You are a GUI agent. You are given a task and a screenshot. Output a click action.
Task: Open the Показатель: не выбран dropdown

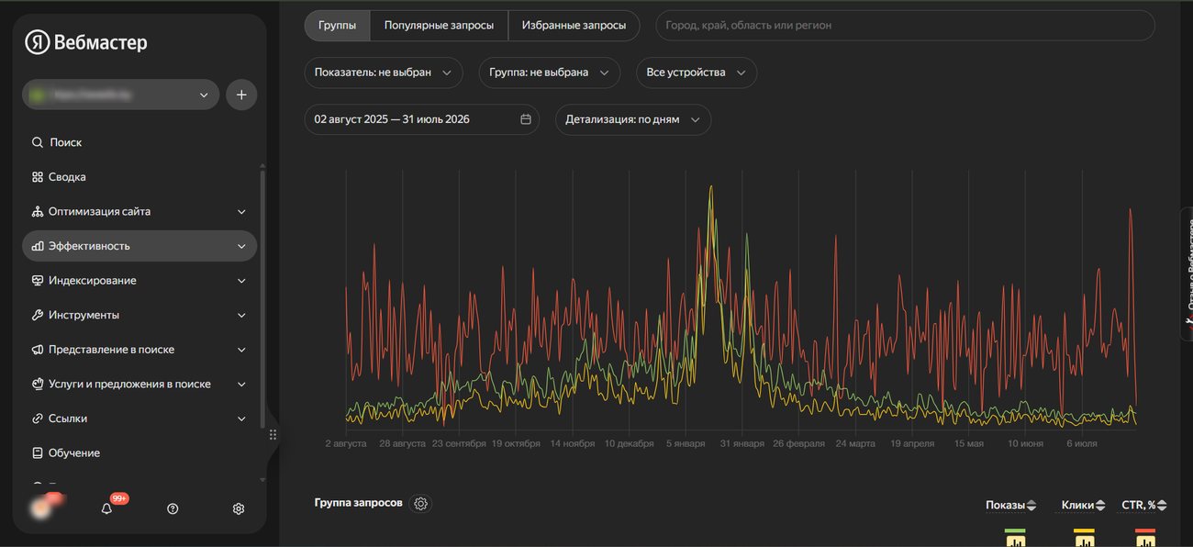[x=384, y=73]
